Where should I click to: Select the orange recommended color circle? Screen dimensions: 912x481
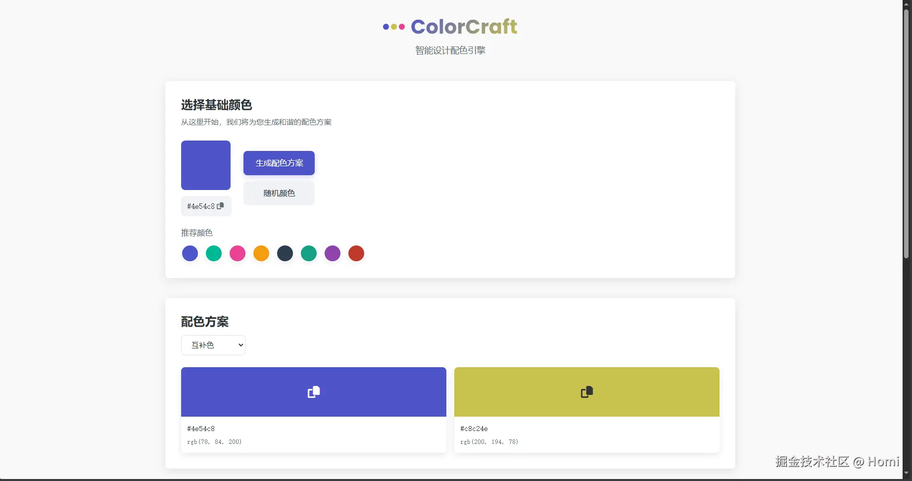tap(261, 253)
